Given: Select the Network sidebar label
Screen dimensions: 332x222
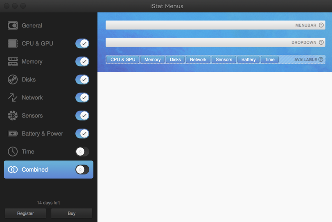Looking at the screenshot, I should (32, 97).
